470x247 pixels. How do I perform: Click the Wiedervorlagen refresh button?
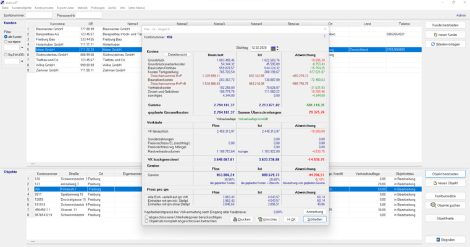(445, 44)
